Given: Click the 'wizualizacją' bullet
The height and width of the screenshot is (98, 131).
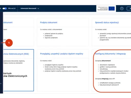Looking at the screenshot, I should 104,69.
